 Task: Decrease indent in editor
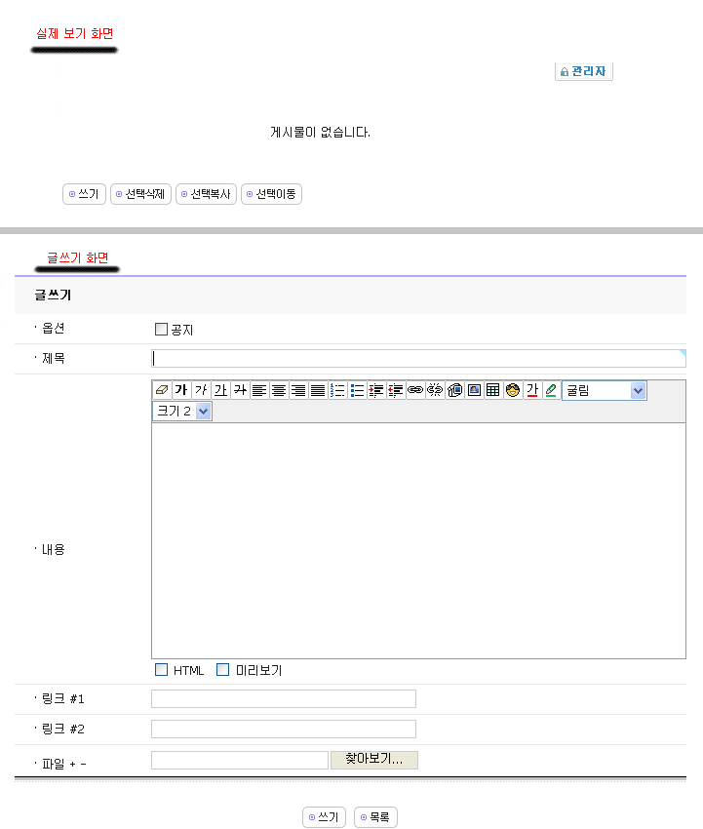(x=396, y=390)
